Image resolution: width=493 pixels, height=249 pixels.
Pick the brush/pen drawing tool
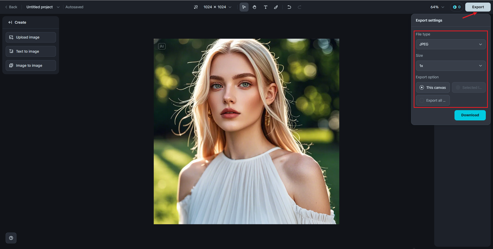click(x=276, y=7)
